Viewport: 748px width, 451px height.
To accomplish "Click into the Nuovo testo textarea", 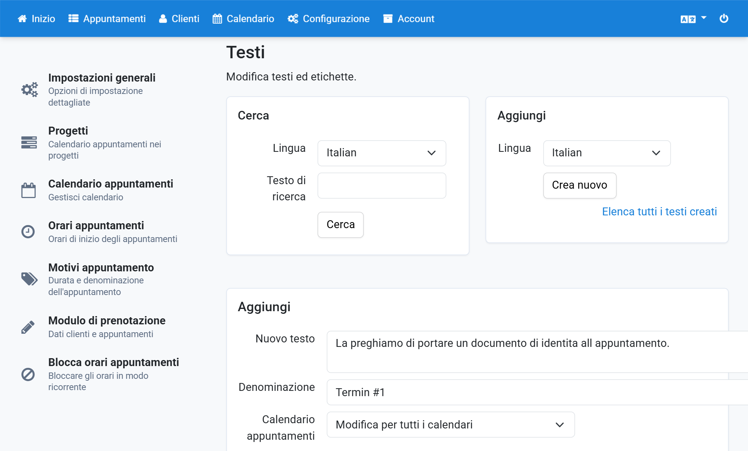I will (537, 352).
